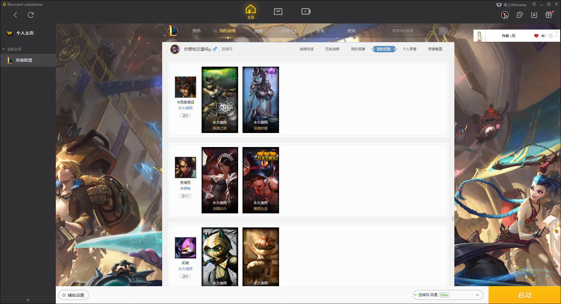
Task: Open 荣誉截图 sub-tab
Action: (x=435, y=49)
